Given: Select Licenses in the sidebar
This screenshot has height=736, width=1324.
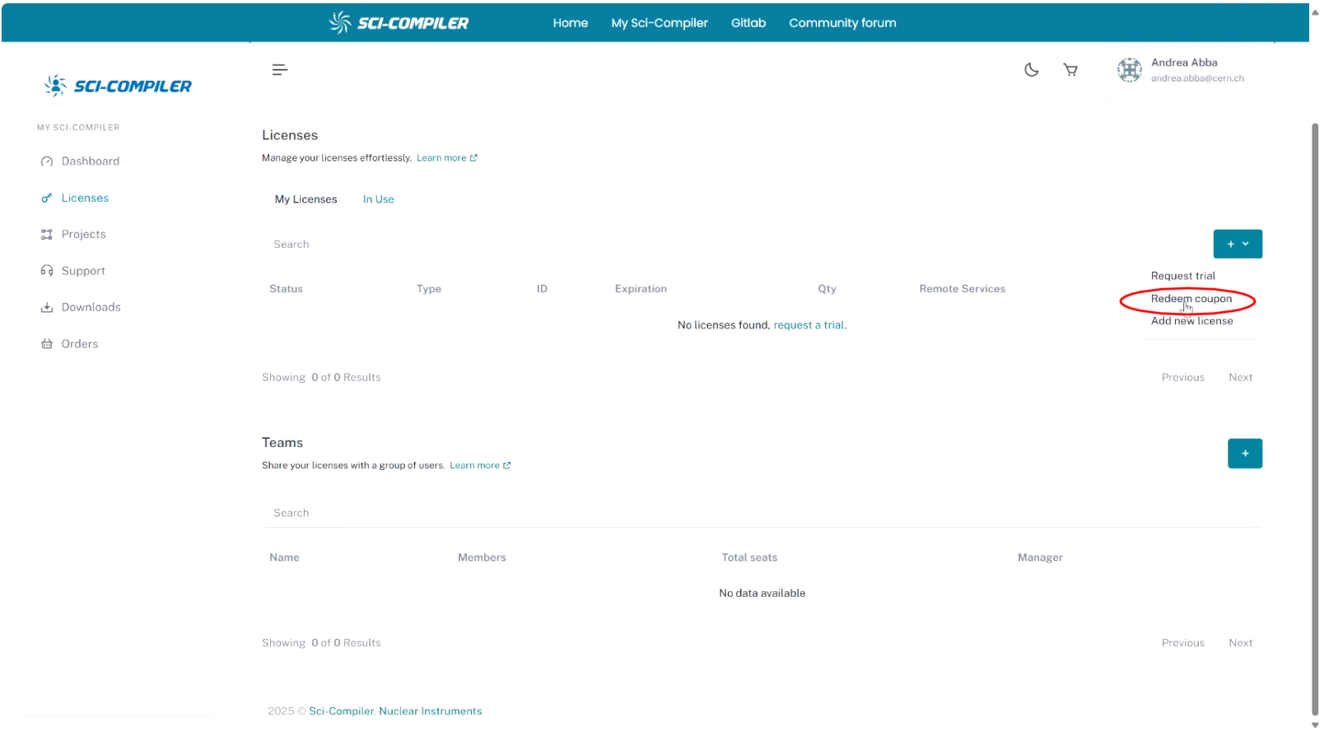Looking at the screenshot, I should point(75,198).
